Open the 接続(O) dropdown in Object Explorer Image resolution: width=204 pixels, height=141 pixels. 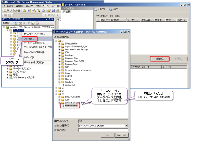pos(7,23)
